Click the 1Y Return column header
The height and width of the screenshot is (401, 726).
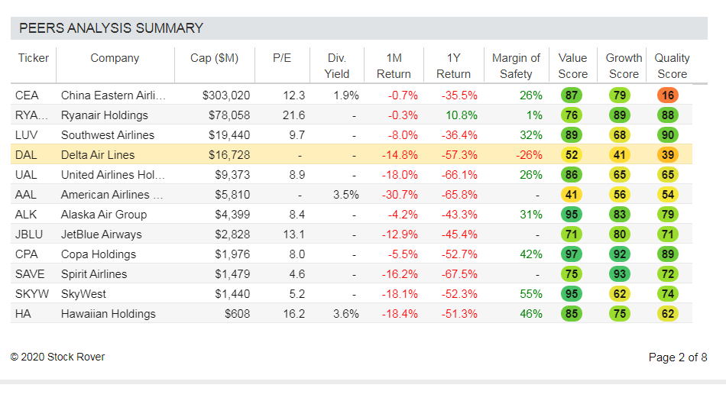click(x=453, y=66)
